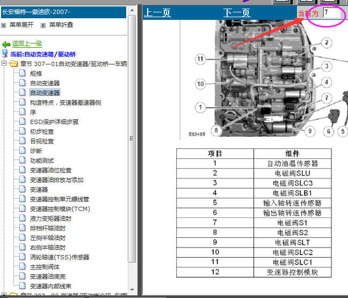
Task: Open 构造特点，变速器差速器侧 item
Action: coord(66,103)
